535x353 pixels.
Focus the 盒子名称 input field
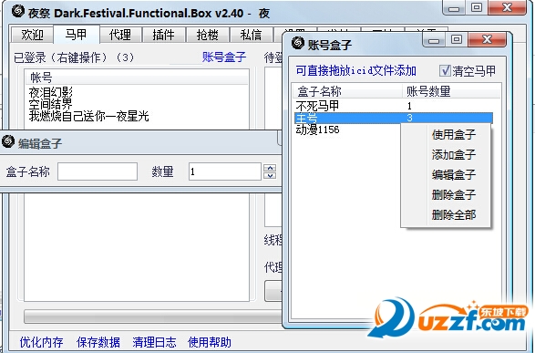click(x=98, y=171)
